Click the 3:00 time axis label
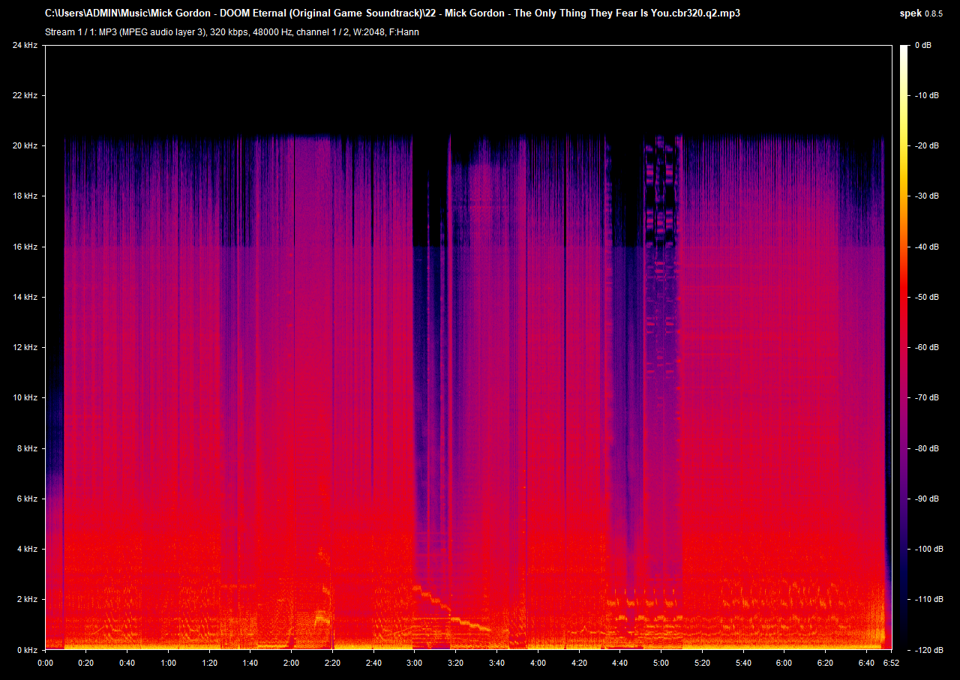 [x=414, y=664]
